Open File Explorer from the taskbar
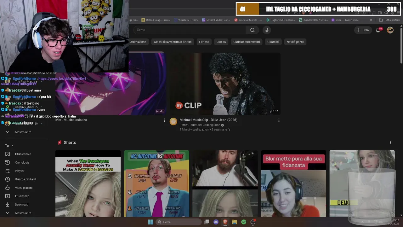This screenshot has width=403, height=227. 234,222
